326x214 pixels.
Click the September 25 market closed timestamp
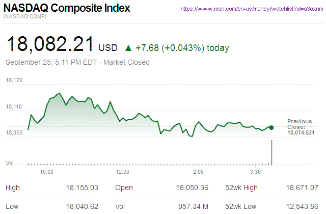point(77,63)
